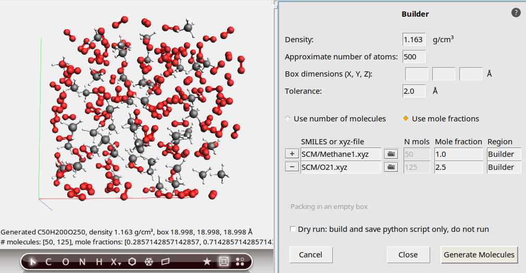This screenshot has width=526, height=273.
Task: Select the pointer arrow tool
Action: tap(34, 262)
